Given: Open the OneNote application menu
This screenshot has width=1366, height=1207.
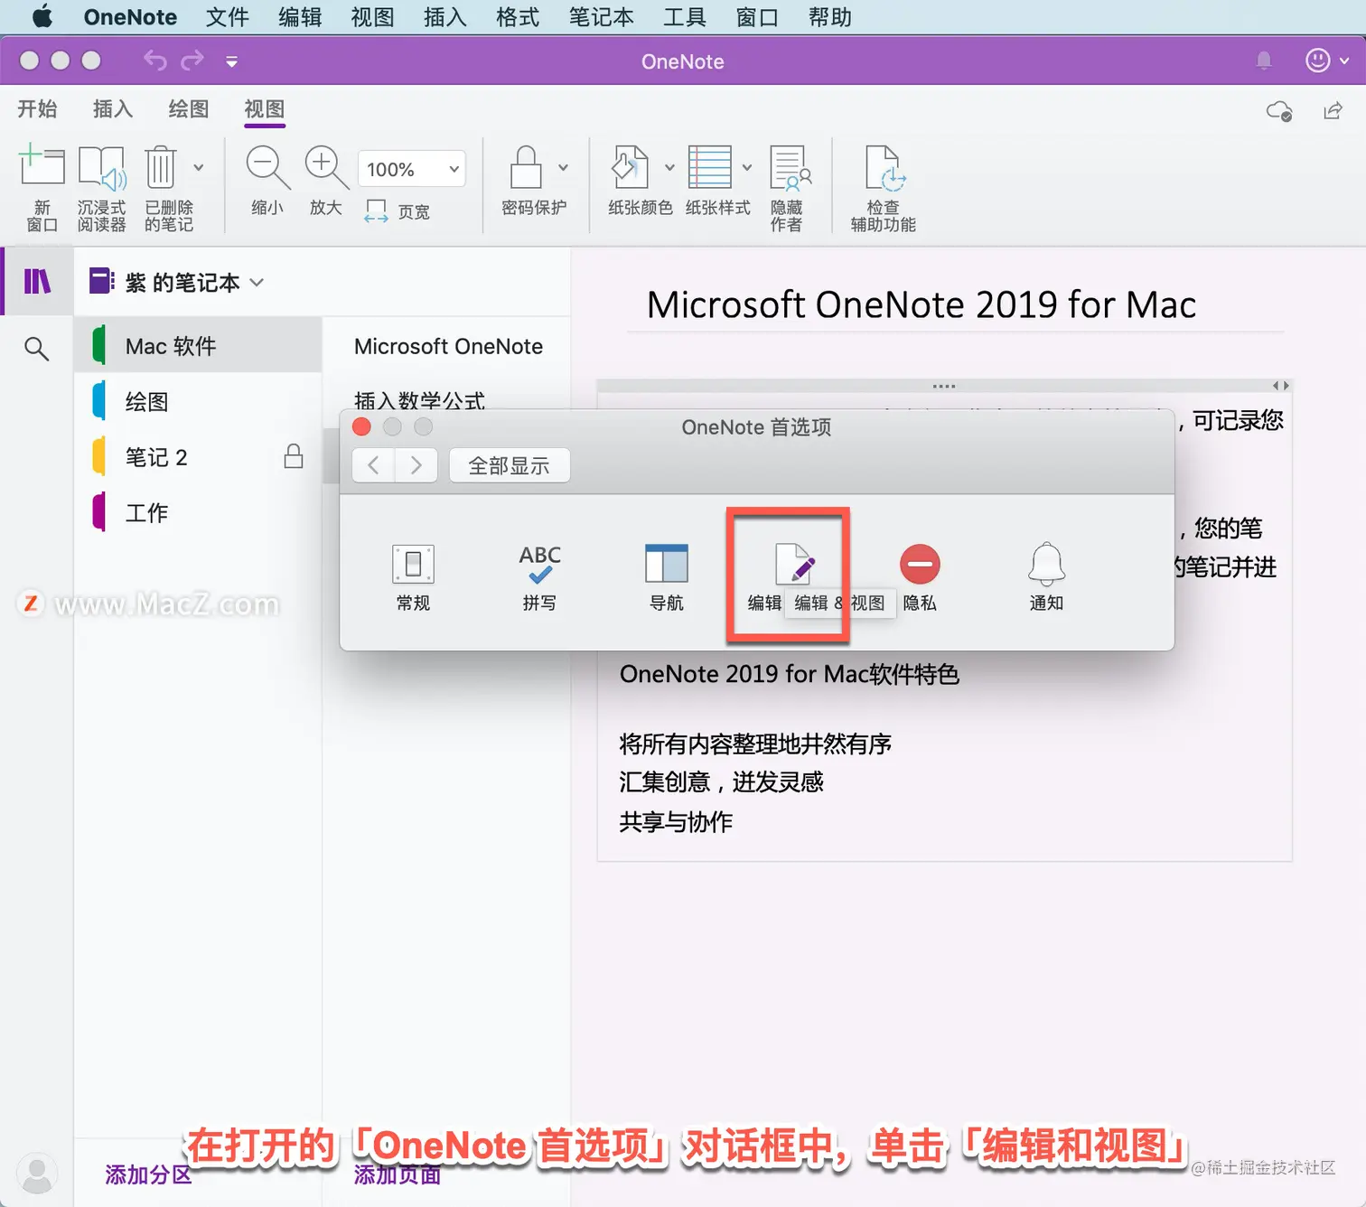Looking at the screenshot, I should [x=130, y=17].
